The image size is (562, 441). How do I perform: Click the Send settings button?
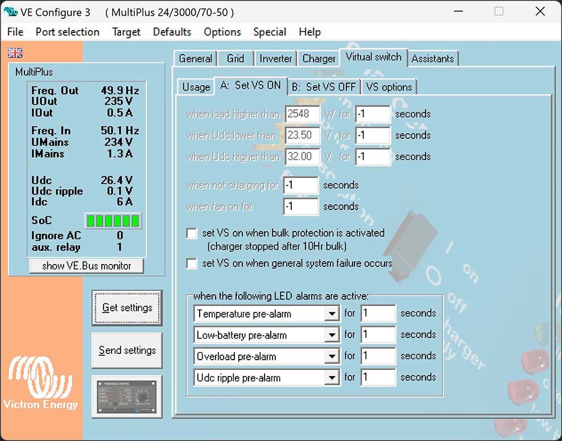(127, 351)
